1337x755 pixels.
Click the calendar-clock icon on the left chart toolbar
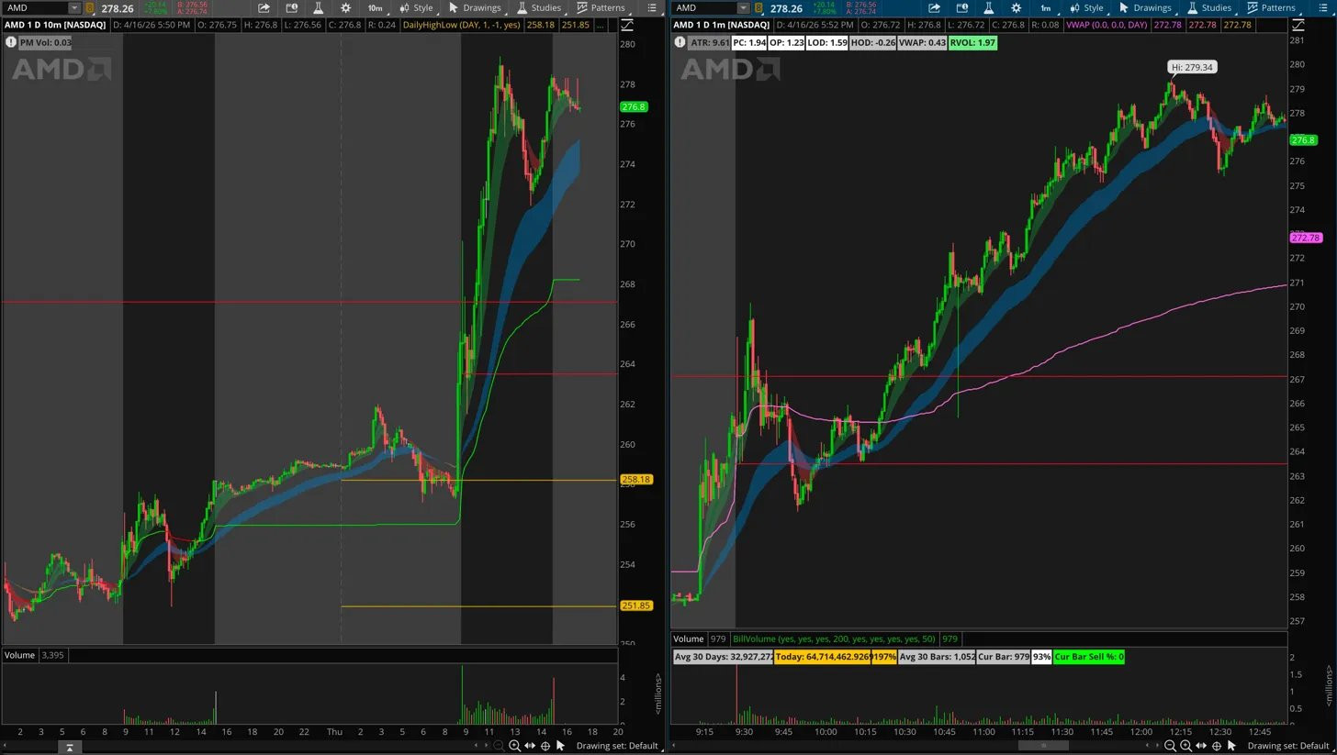[291, 7]
